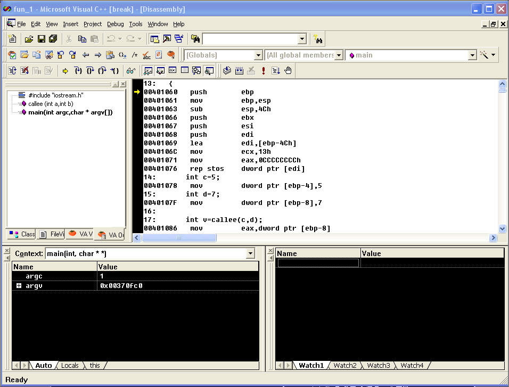
Task: Expand the argv variable node
Action: (19, 286)
